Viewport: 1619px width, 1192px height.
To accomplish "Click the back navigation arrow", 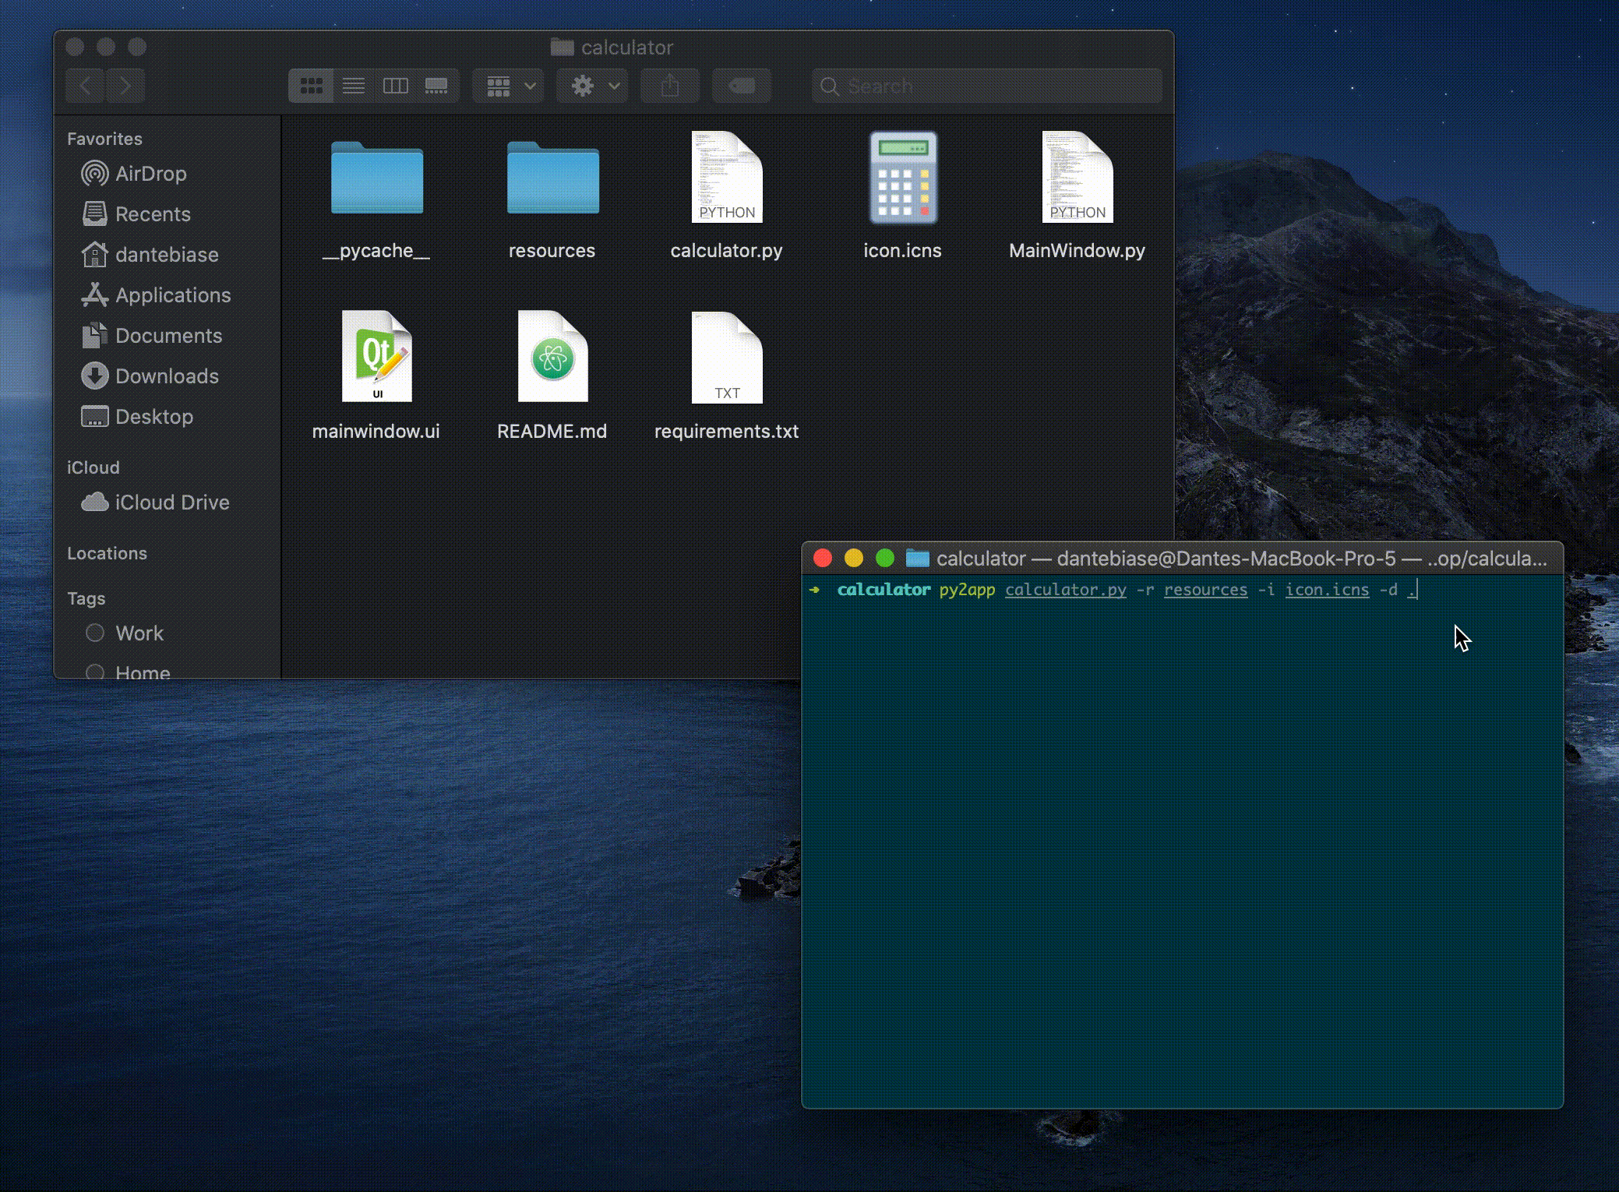I will (86, 86).
